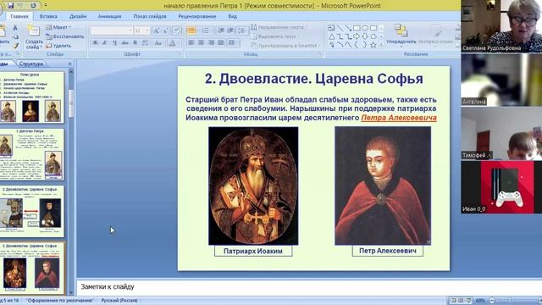Switch to the Вставка ribbon tab
Screen dimensions: 542x305
click(48, 16)
